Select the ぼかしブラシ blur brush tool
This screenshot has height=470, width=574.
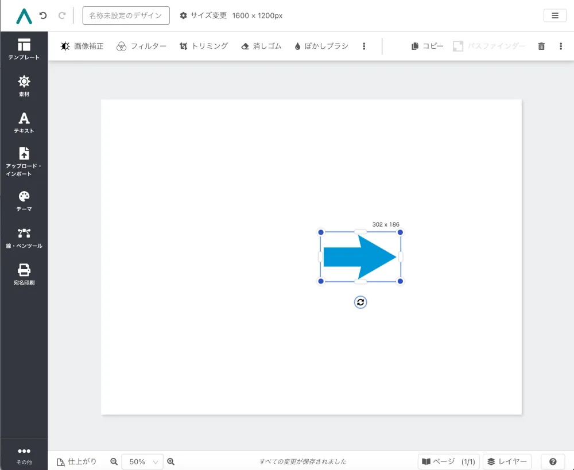[x=322, y=46]
